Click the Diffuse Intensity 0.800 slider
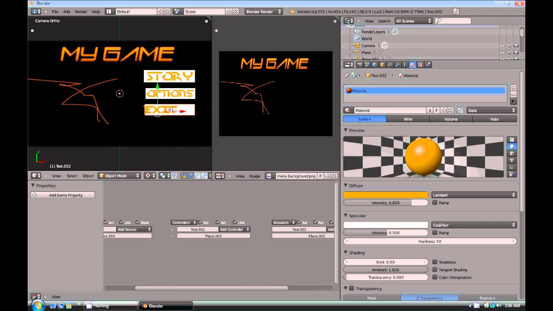553x311 pixels. [386, 203]
